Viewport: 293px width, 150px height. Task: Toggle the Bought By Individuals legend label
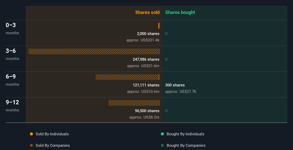(185, 134)
